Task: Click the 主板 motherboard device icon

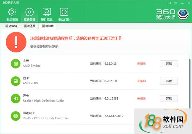Action: tap(15, 63)
